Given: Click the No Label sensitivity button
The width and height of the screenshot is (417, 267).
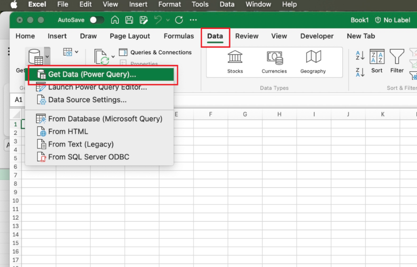Looking at the screenshot, I should 393,20.
